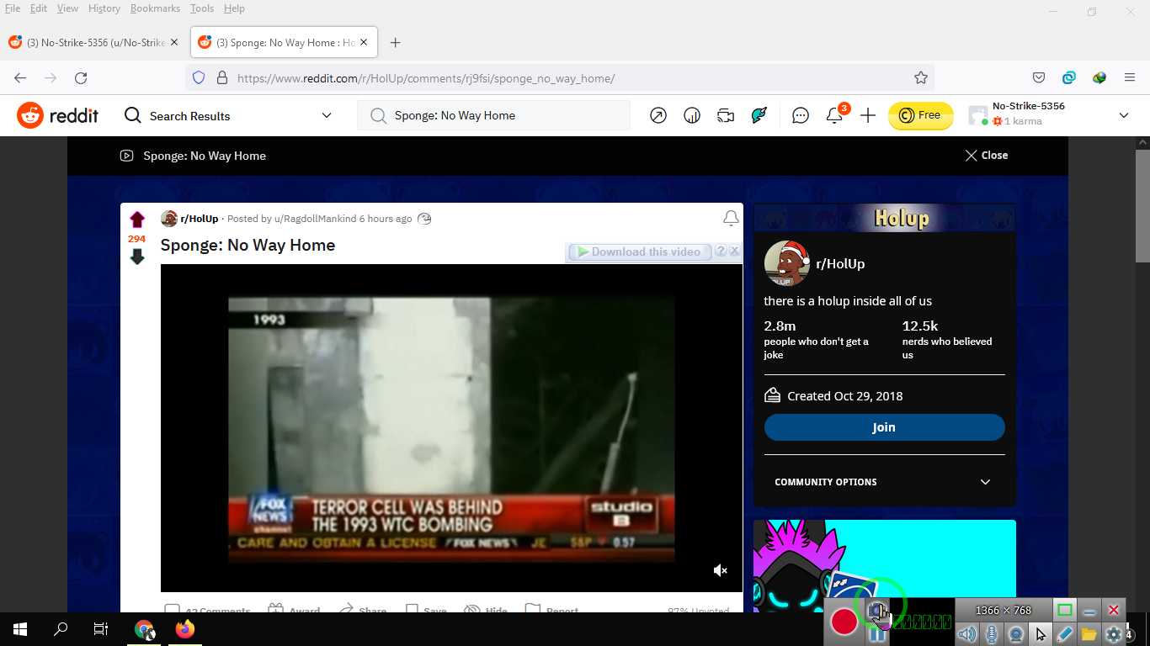Upvote the Sponge: No Way Home post
The height and width of the screenshot is (646, 1150).
click(137, 220)
